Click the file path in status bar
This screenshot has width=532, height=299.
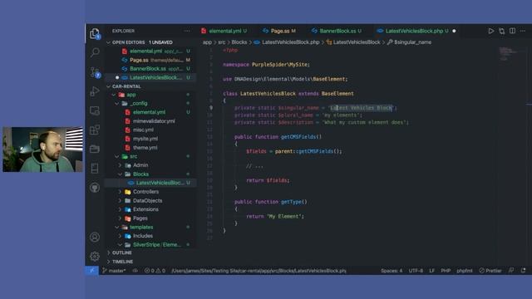coord(259,271)
